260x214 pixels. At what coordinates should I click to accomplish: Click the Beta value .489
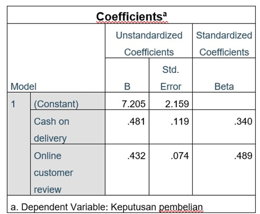tap(243, 156)
